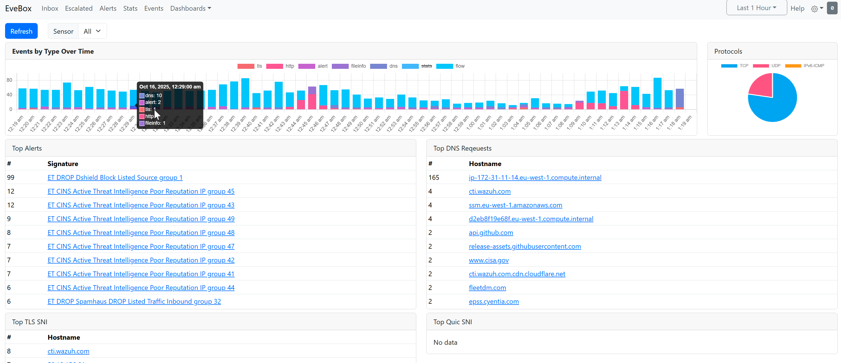This screenshot has width=841, height=363.
Task: Click the escalated events counter badge showing 0
Action: pos(832,8)
